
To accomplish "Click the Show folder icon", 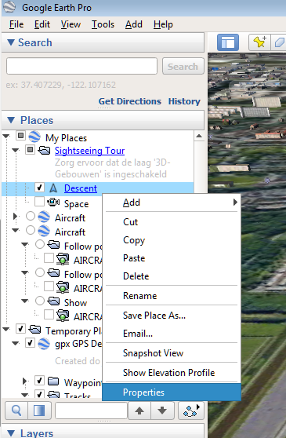I will click(x=53, y=301).
